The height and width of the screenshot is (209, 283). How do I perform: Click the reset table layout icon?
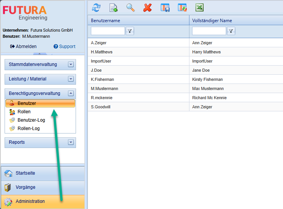182,7
